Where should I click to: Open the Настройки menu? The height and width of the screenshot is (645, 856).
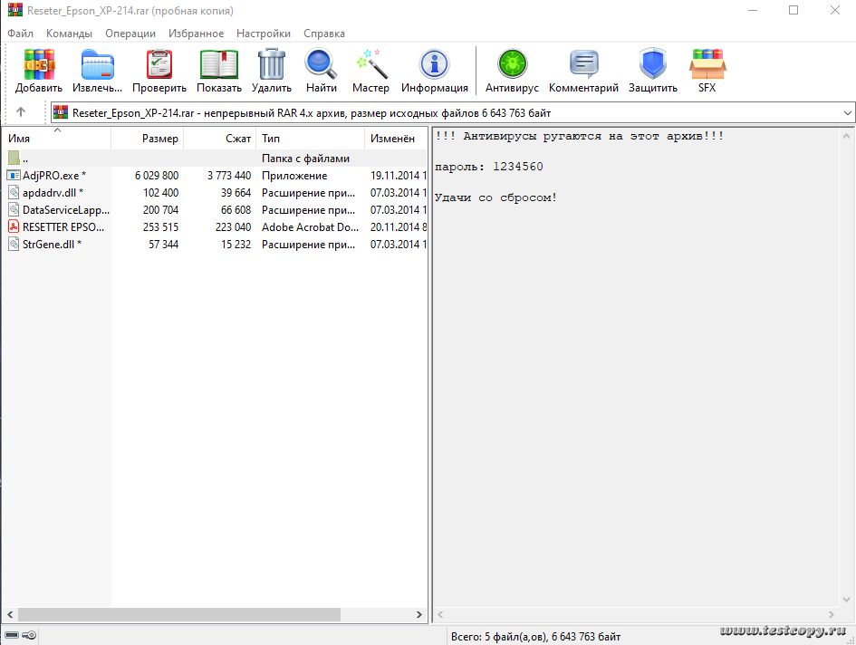click(x=263, y=34)
